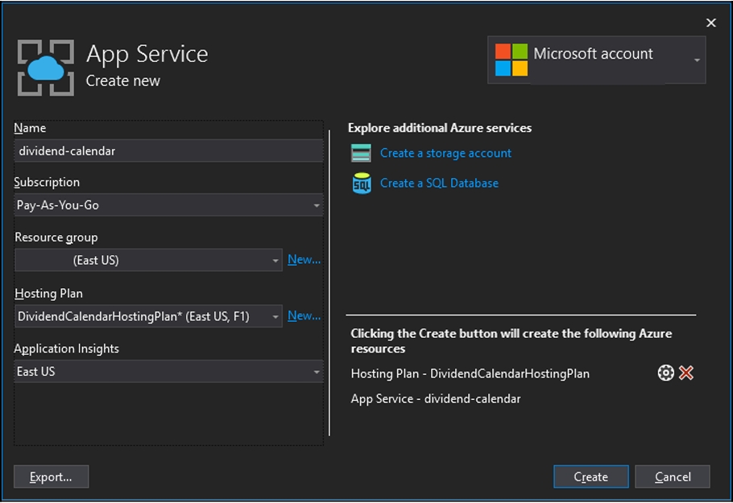Expand the Resource group dropdown
This screenshot has height=503, width=733.
(275, 261)
